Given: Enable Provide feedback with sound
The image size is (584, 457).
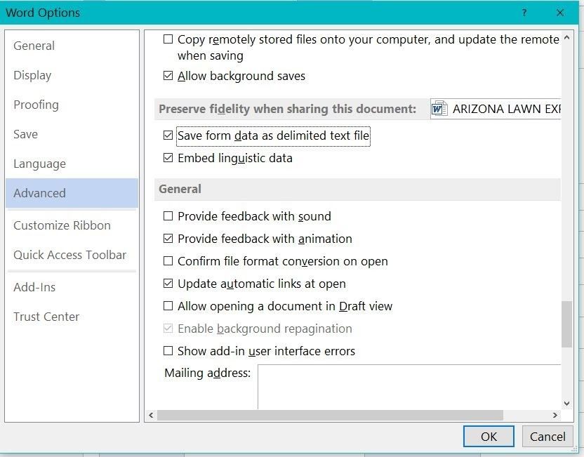Looking at the screenshot, I should (168, 216).
